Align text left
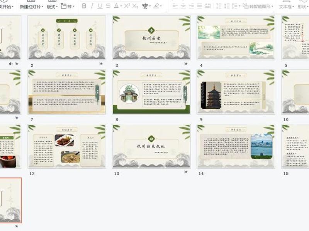 (x=175, y=6)
